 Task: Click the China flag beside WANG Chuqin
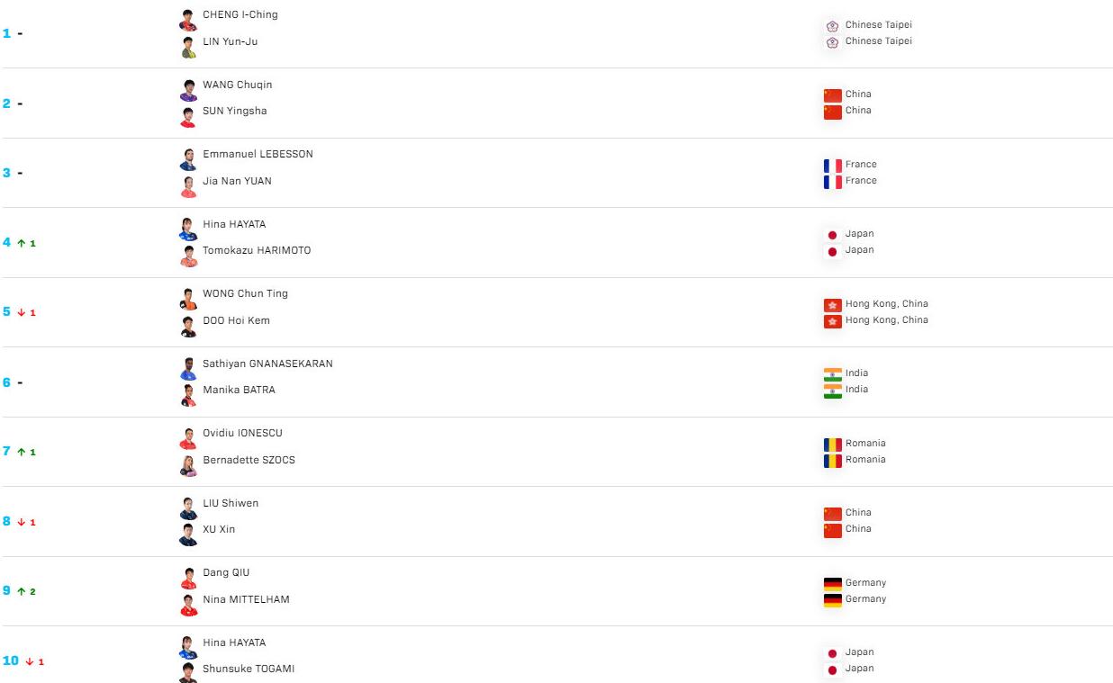point(832,94)
